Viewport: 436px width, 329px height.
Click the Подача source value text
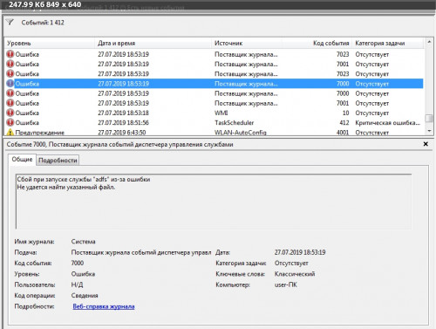coord(141,252)
